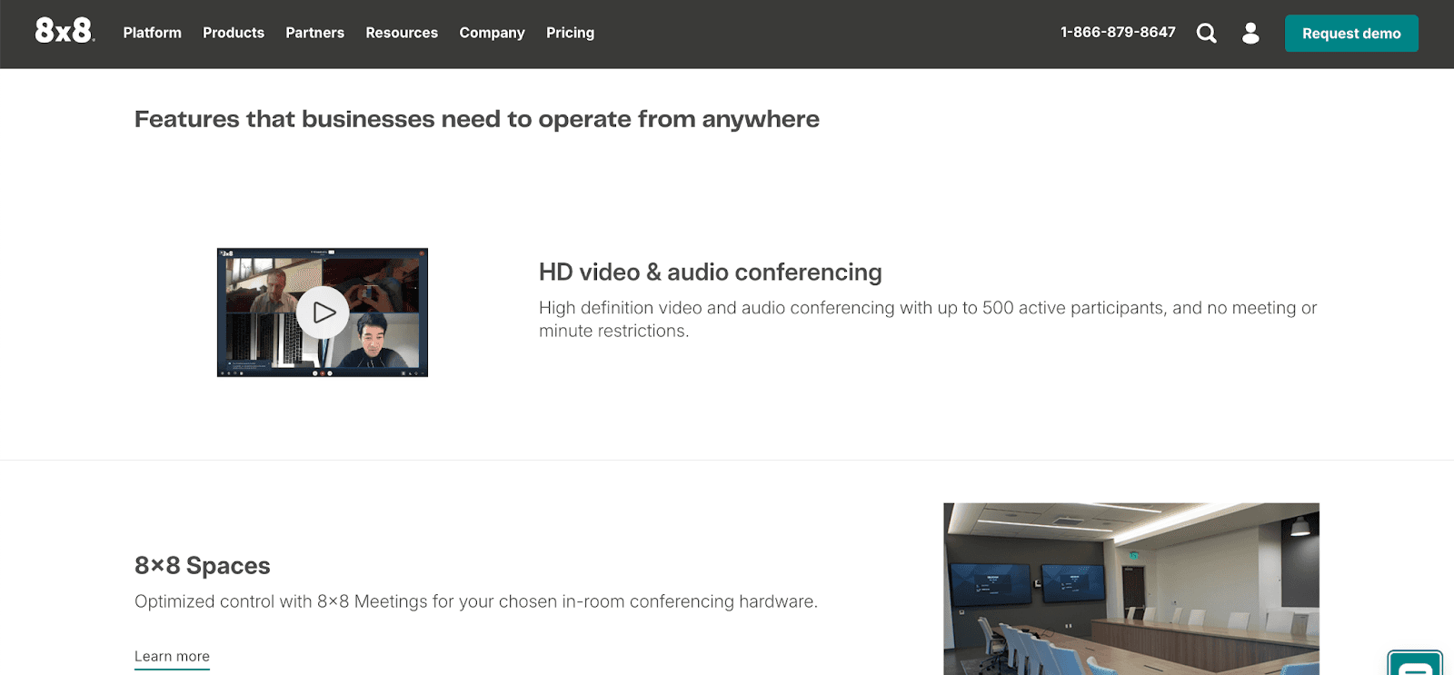
Task: Click the Features that businesses need heading
Action: tap(477, 119)
